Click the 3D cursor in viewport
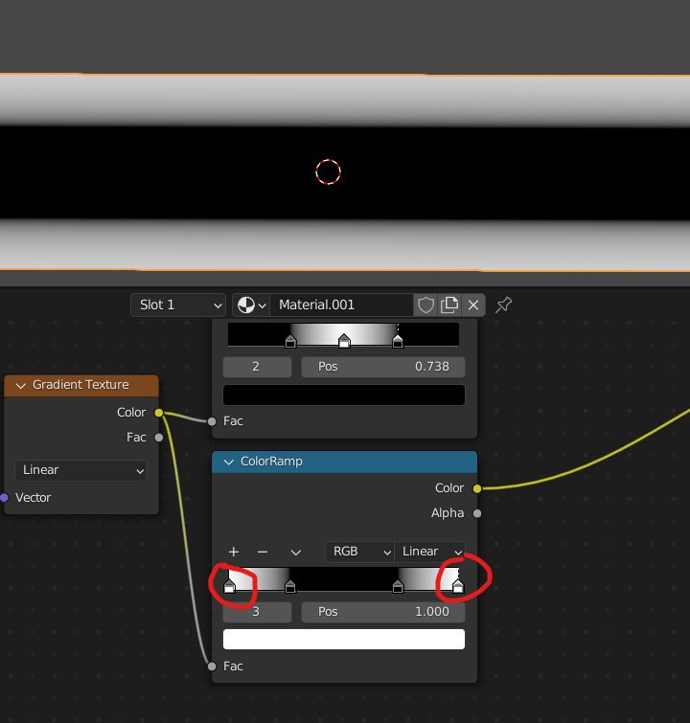This screenshot has width=690, height=723. pyautogui.click(x=328, y=172)
